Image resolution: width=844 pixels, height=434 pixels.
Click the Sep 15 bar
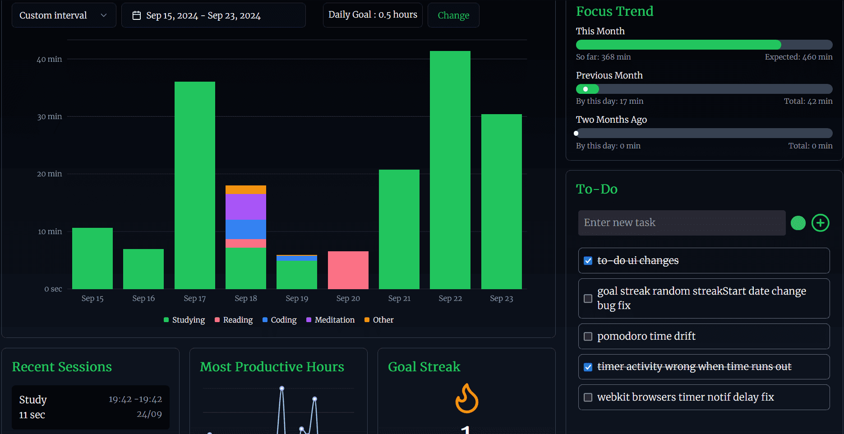click(x=92, y=259)
